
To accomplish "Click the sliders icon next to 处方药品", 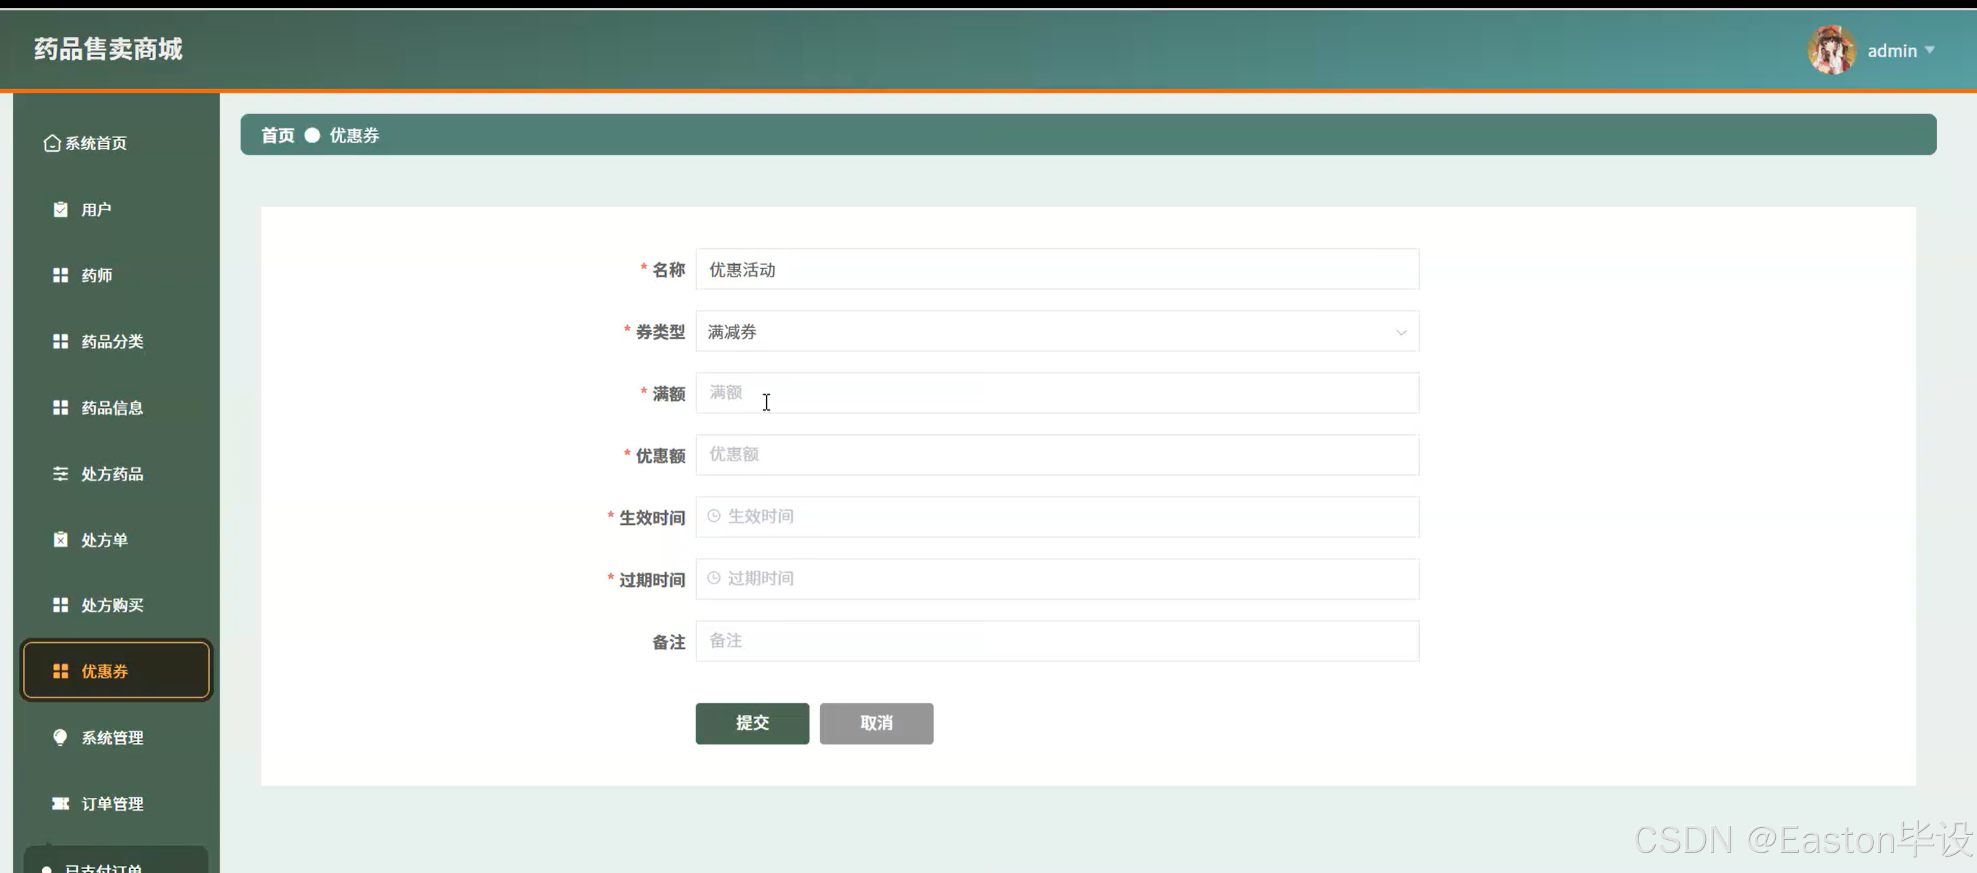I will click(x=60, y=473).
